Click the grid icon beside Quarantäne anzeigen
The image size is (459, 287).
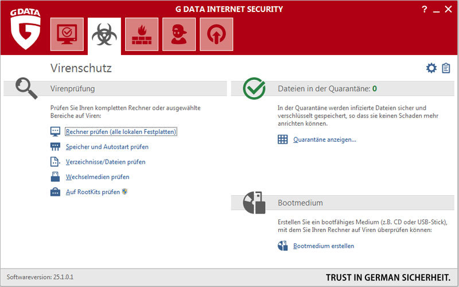click(282, 139)
